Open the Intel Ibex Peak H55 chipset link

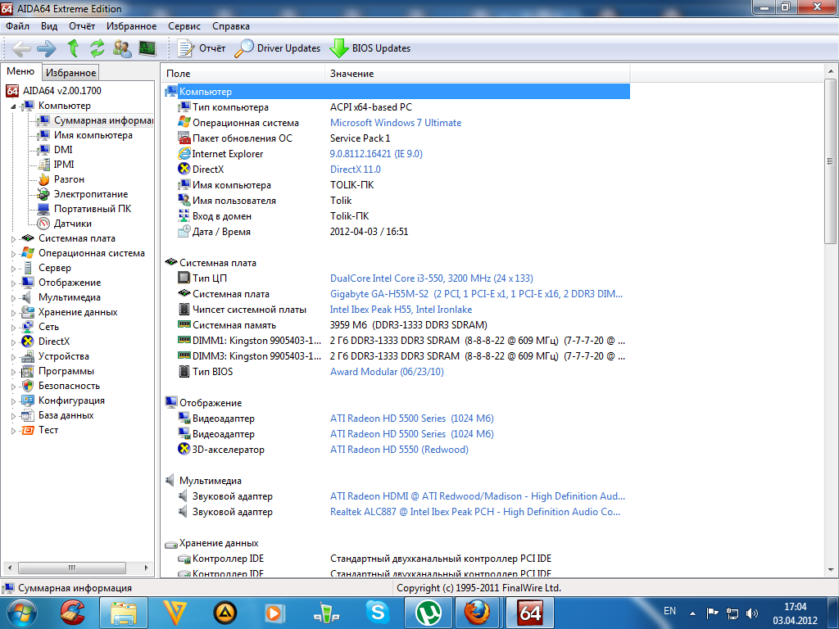point(401,309)
